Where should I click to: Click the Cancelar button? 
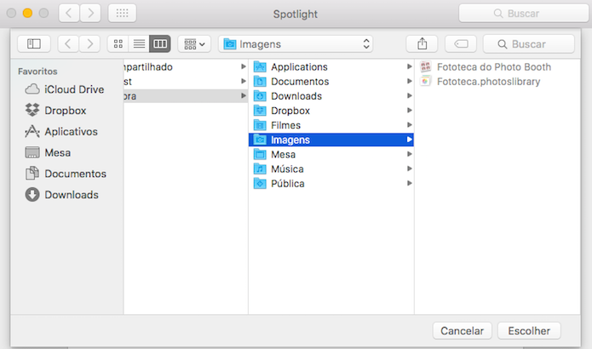[x=463, y=331]
